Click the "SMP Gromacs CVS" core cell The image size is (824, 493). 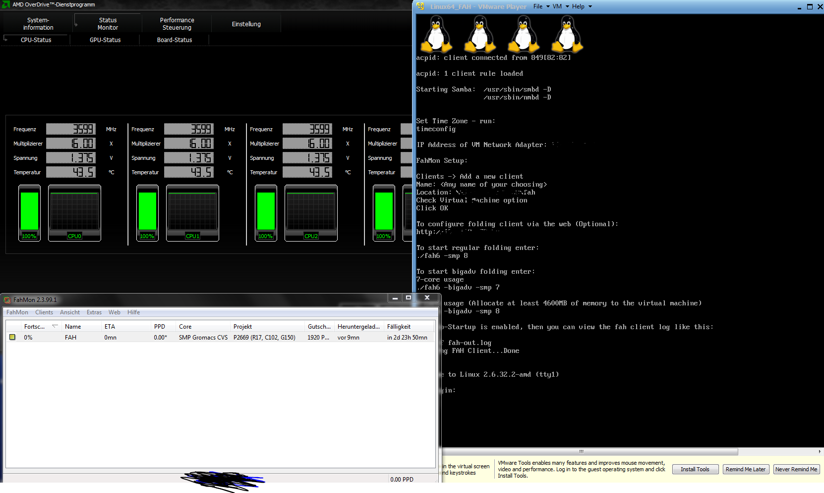click(203, 338)
